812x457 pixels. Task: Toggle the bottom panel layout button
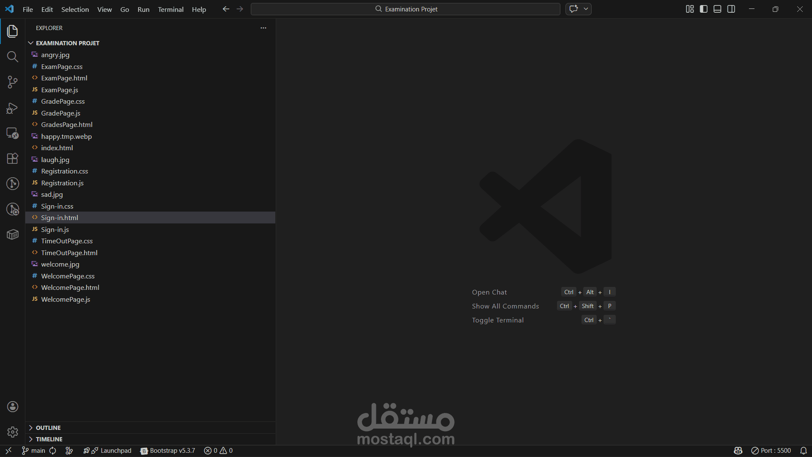[717, 9]
